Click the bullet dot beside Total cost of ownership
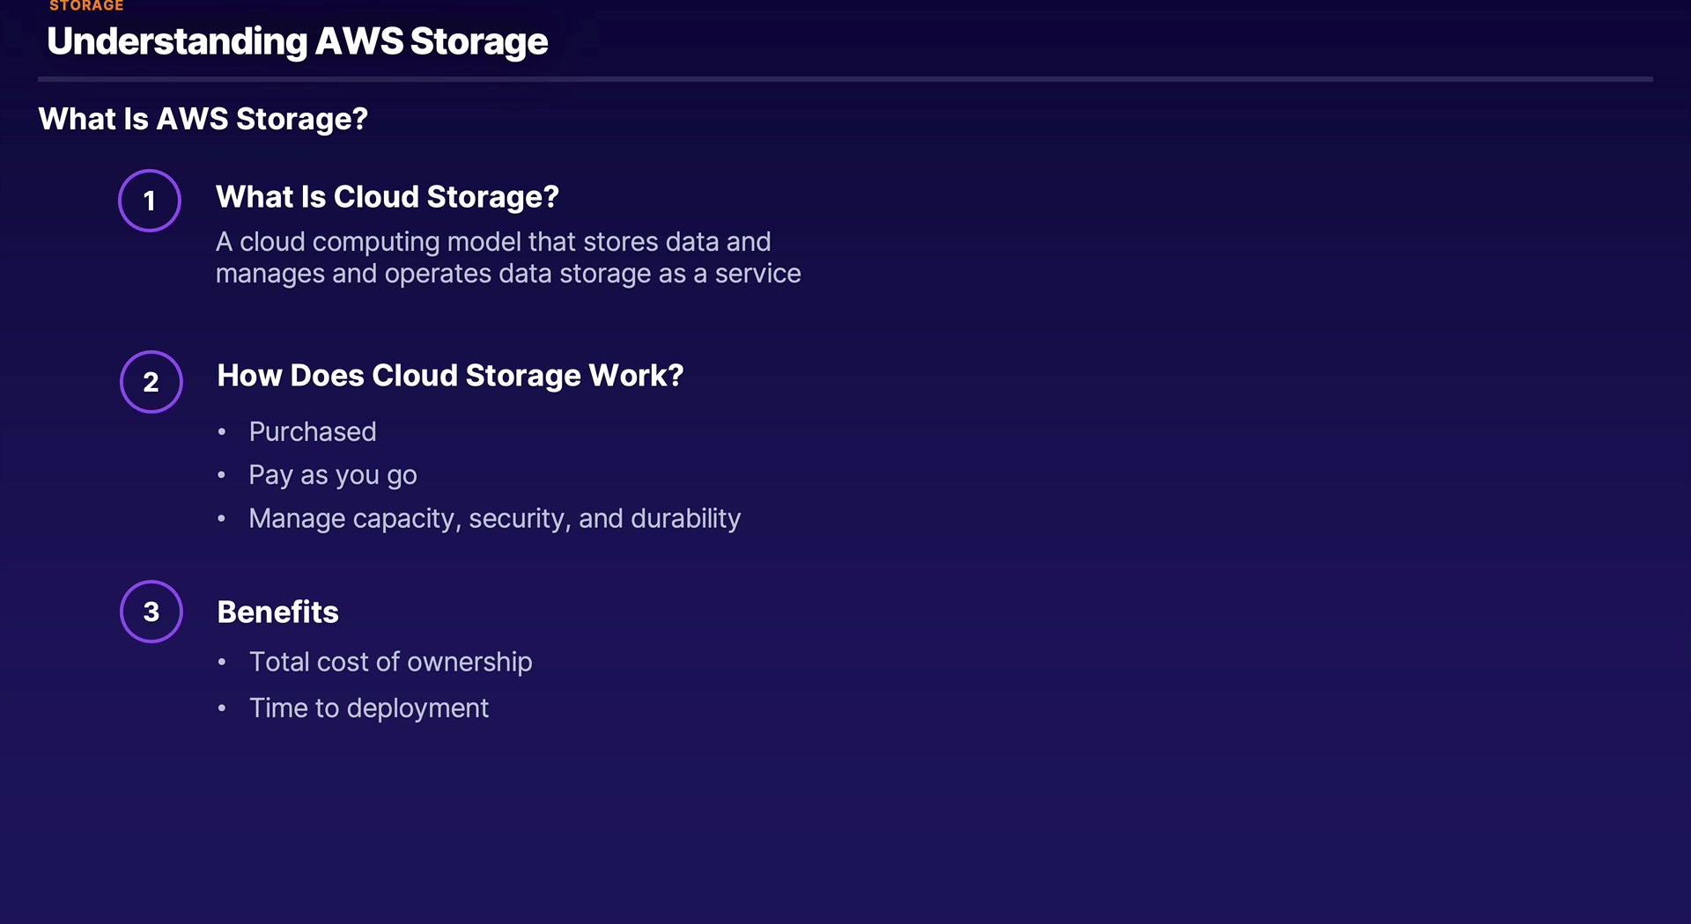The height and width of the screenshot is (924, 1691). tap(222, 662)
